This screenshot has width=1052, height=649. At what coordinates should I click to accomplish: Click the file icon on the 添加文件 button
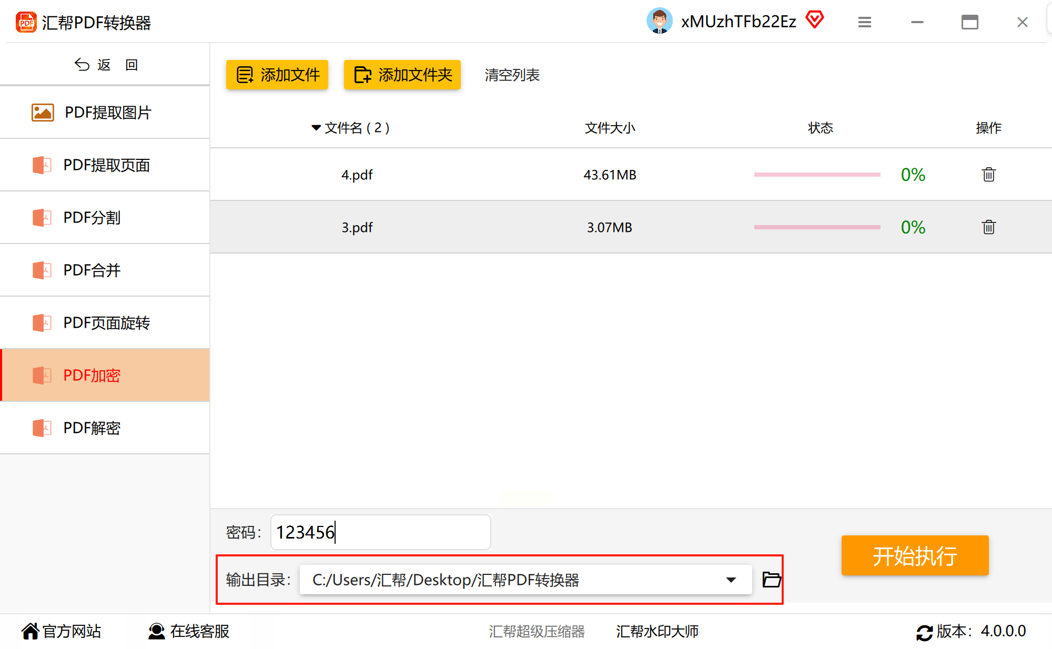(245, 75)
